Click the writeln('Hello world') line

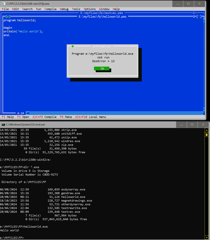pyautogui.click(x=23, y=31)
